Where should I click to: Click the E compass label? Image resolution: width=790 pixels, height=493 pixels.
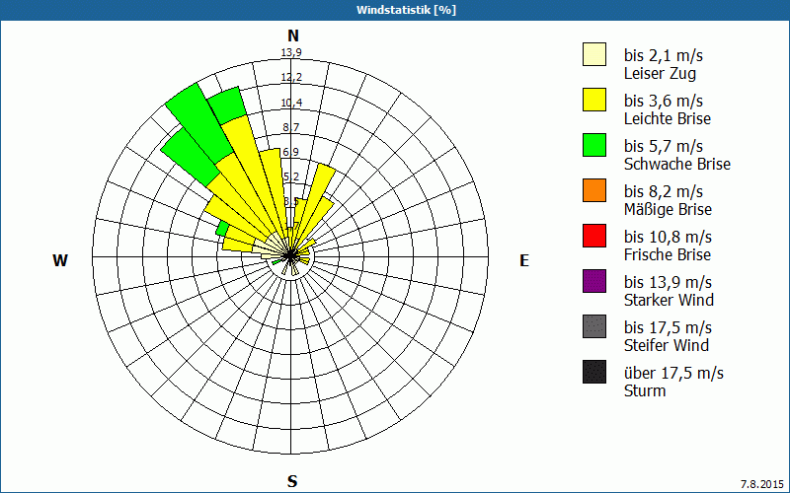pos(524,260)
